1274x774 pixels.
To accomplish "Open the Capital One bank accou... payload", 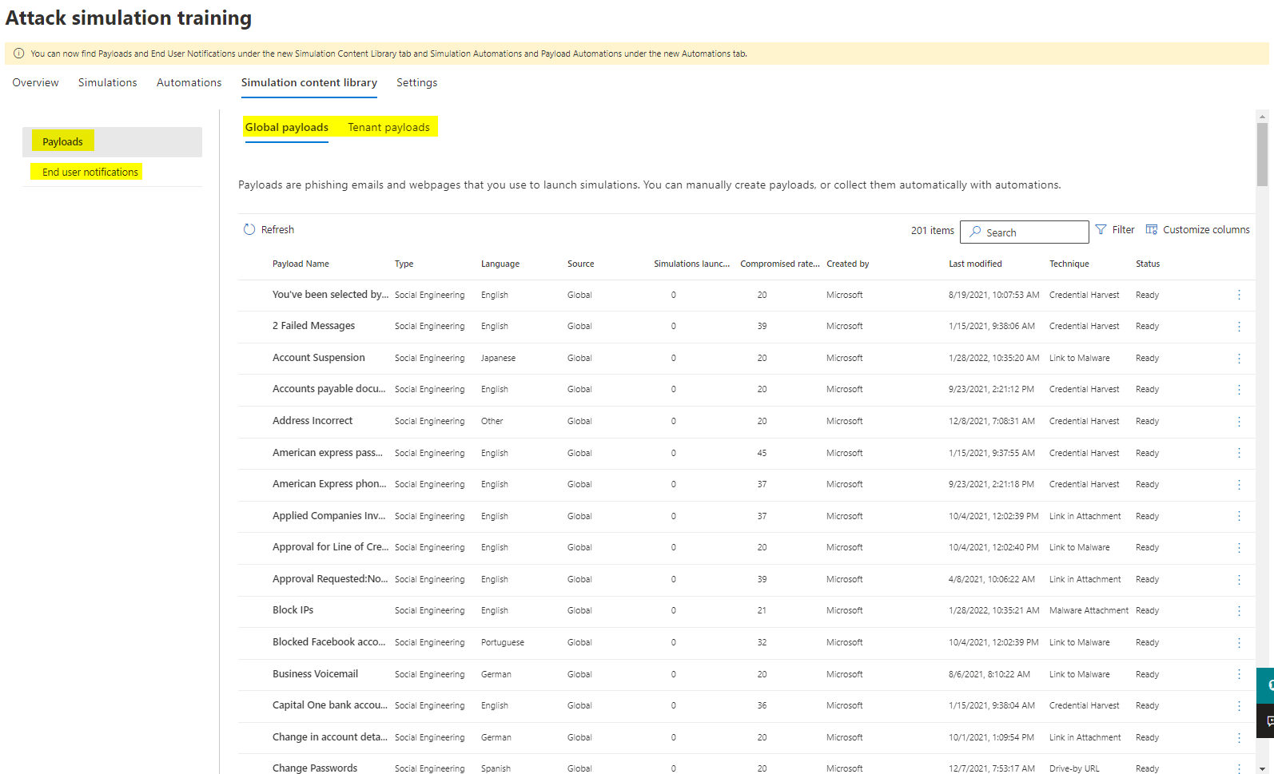I will (330, 705).
